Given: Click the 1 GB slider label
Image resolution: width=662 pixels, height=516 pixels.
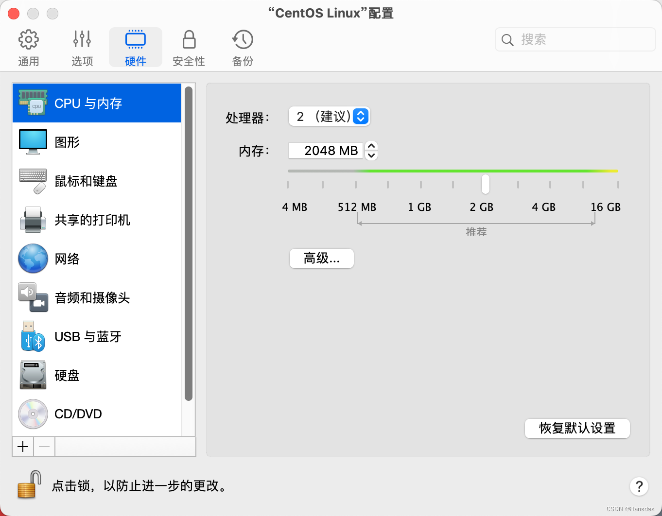Looking at the screenshot, I should [x=419, y=207].
